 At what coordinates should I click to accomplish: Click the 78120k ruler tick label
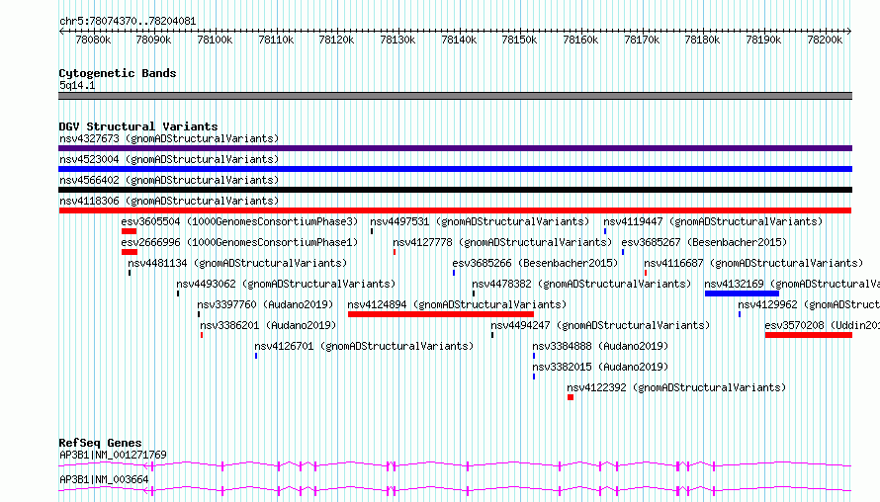(x=336, y=40)
